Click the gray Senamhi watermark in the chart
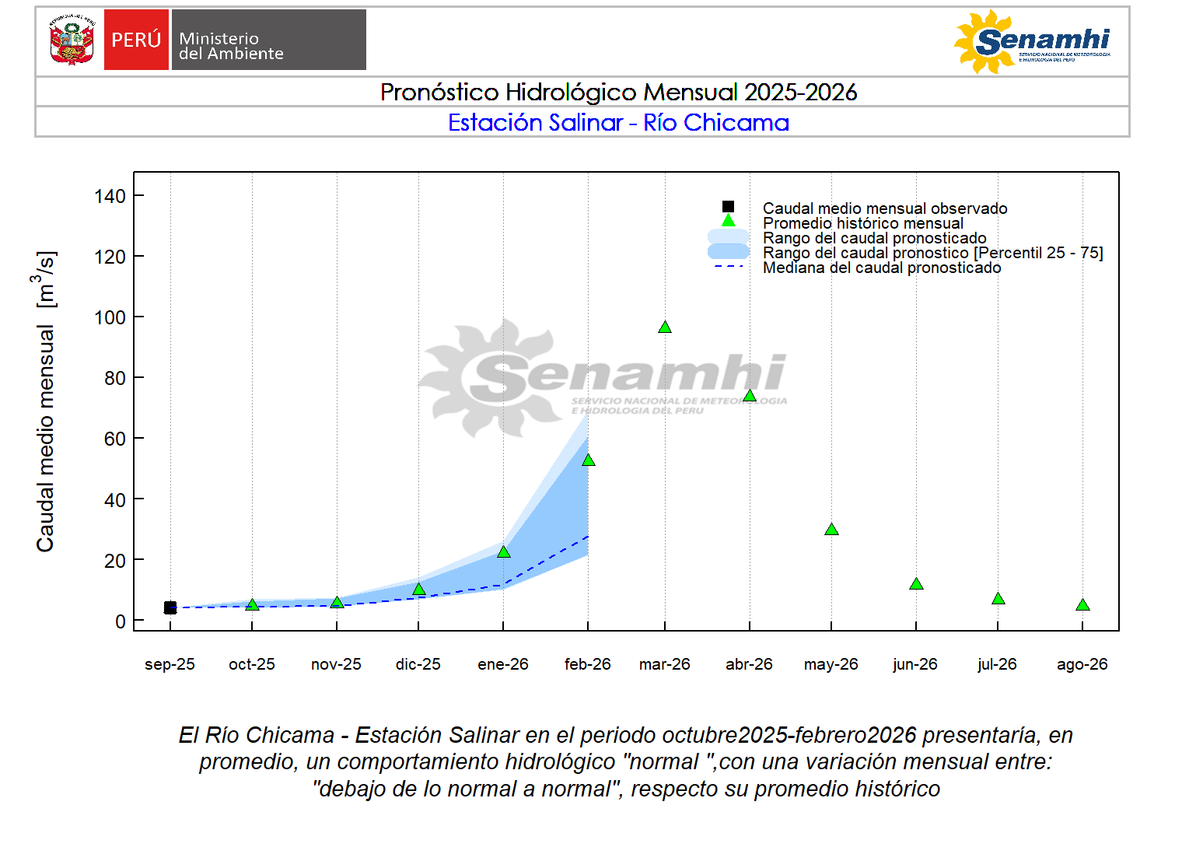The width and height of the screenshot is (1196, 861). click(603, 377)
